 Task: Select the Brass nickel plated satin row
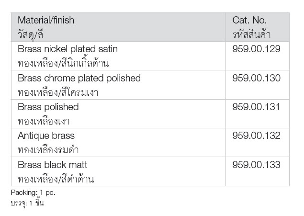[150, 56]
